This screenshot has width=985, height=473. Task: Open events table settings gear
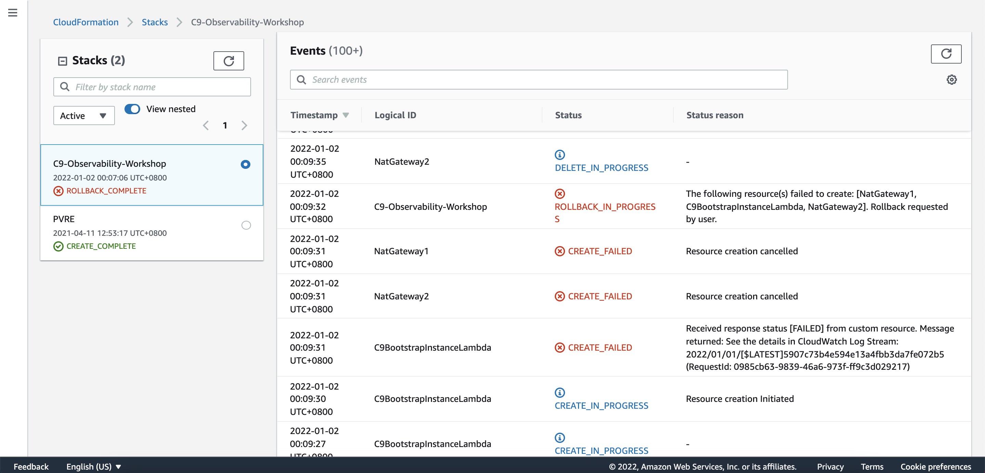click(x=951, y=80)
